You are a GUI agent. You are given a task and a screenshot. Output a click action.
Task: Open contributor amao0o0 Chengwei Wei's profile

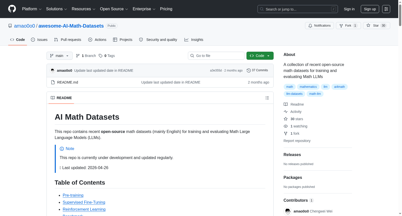click(313, 211)
